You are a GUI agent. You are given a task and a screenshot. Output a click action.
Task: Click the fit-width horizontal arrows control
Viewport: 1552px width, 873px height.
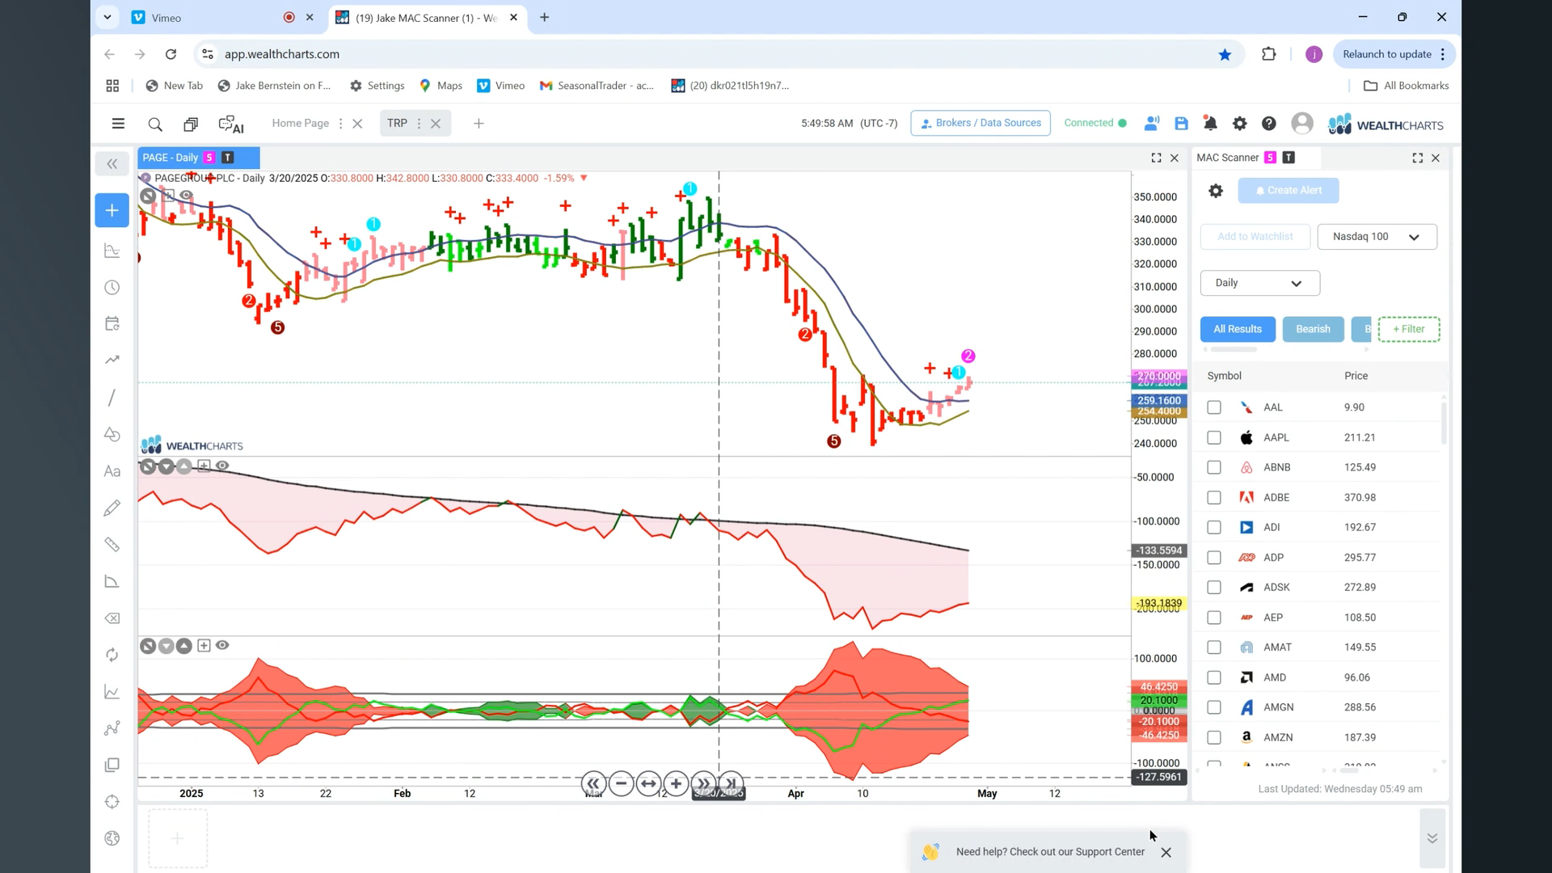(648, 783)
